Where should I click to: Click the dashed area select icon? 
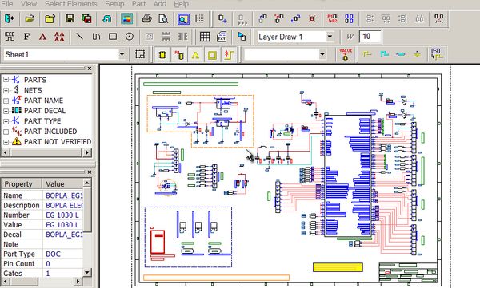pyautogui.click(x=140, y=55)
